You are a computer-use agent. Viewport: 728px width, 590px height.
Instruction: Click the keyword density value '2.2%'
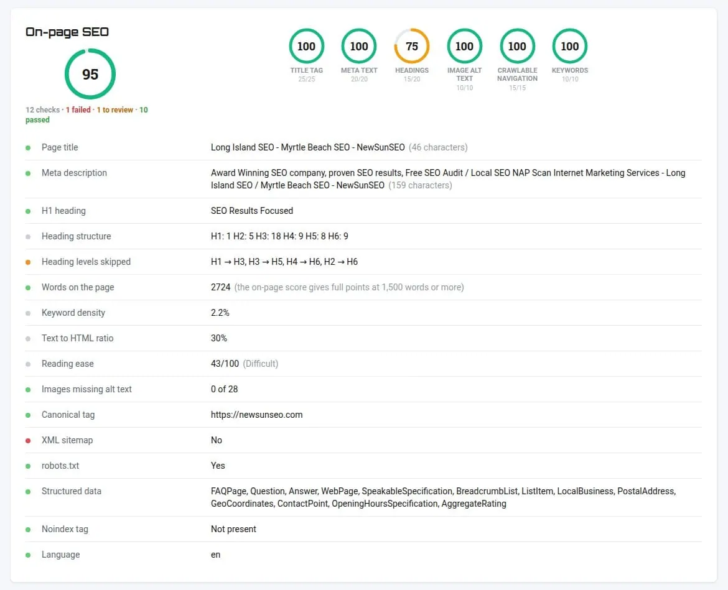220,313
